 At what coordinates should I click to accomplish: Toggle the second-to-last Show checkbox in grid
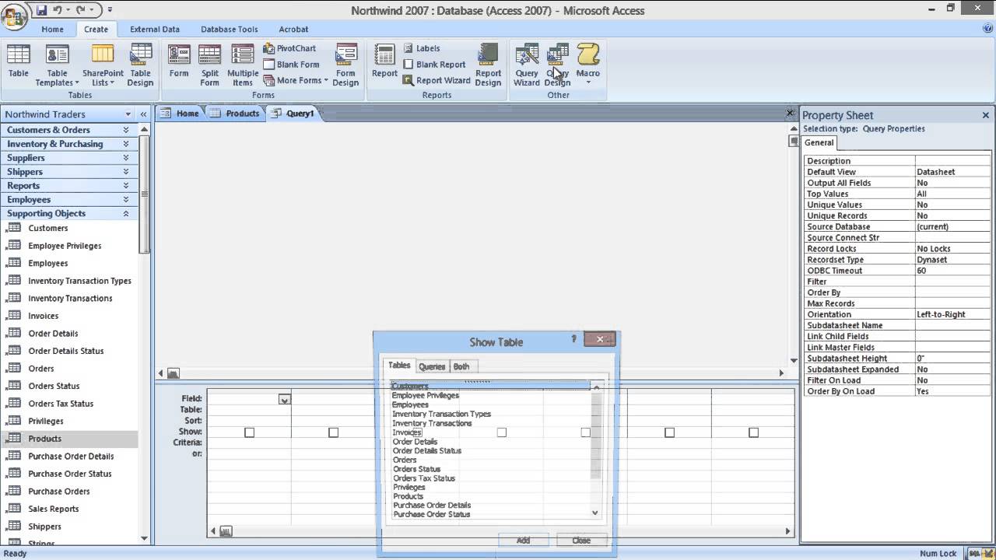[x=669, y=432]
